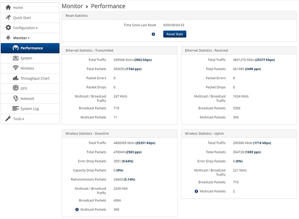The width and height of the screenshot is (299, 219).
Task: Click the Throughput Chart bar icon
Action: [16, 78]
